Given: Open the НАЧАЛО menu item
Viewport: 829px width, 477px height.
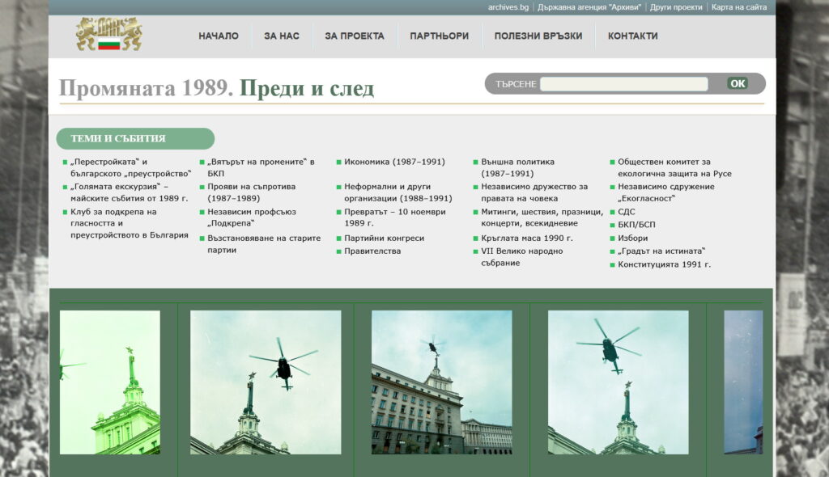Looking at the screenshot, I should pyautogui.click(x=219, y=36).
